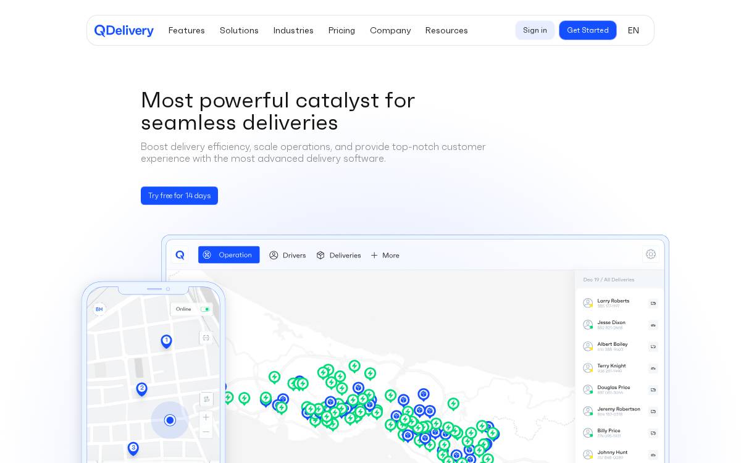Click map pin number 3 on phone
The width and height of the screenshot is (741, 463).
click(x=133, y=448)
